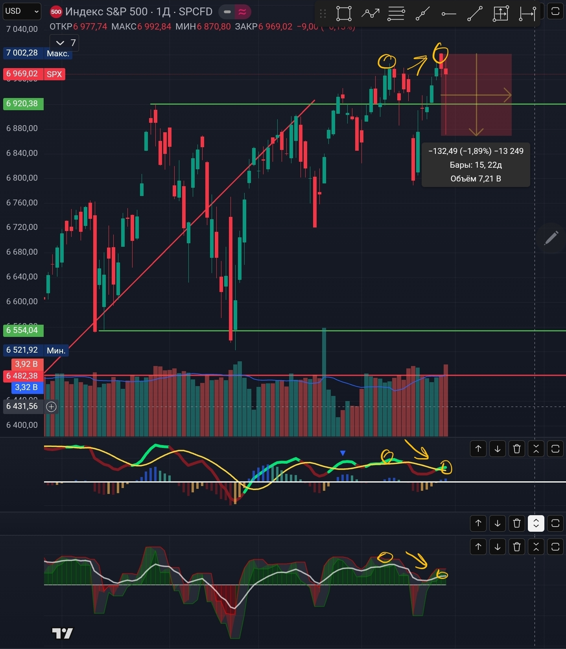Move the bottom oscillator pane down
This screenshot has width=566, height=649.
pos(498,547)
